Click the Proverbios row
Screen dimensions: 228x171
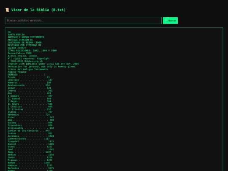[x=30, y=125]
